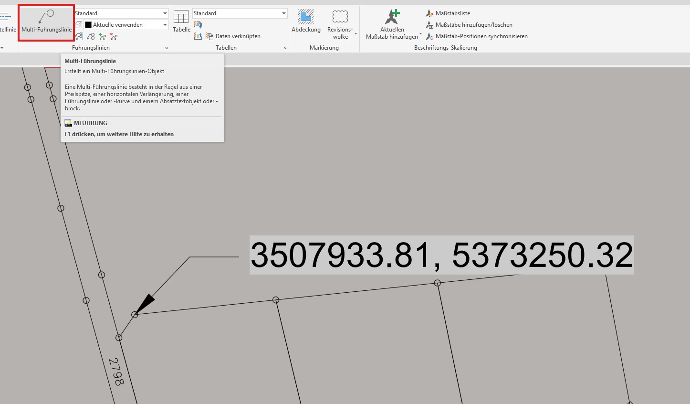Viewport: 690px width, 404px height.
Task: Click the Führungslinien panel title
Action: click(91, 48)
